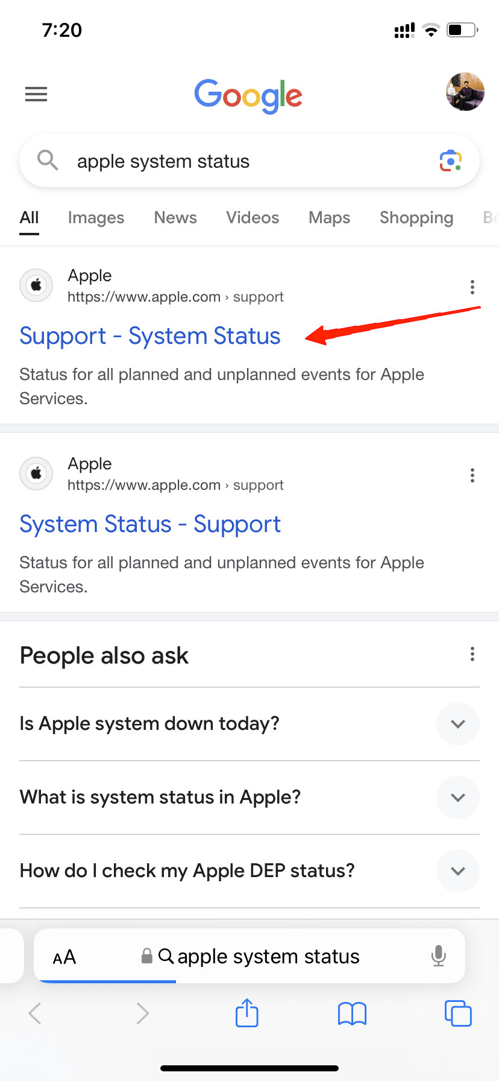Open options for the second Apple result
Screen dimensions: 499x1081
click(472, 475)
